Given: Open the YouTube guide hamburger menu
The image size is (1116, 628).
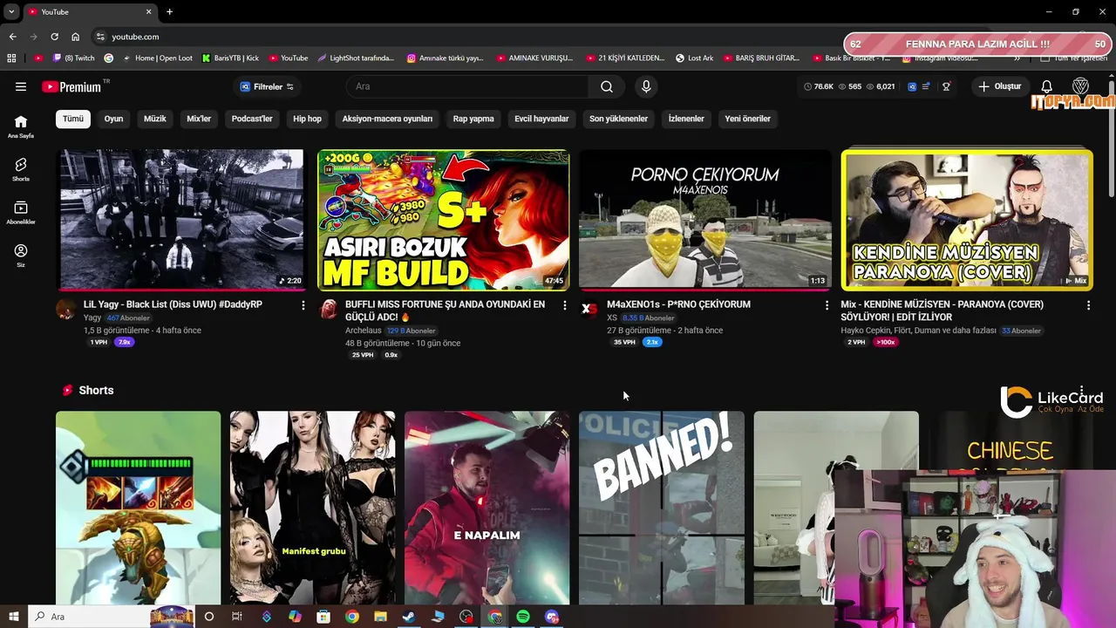Looking at the screenshot, I should (21, 86).
